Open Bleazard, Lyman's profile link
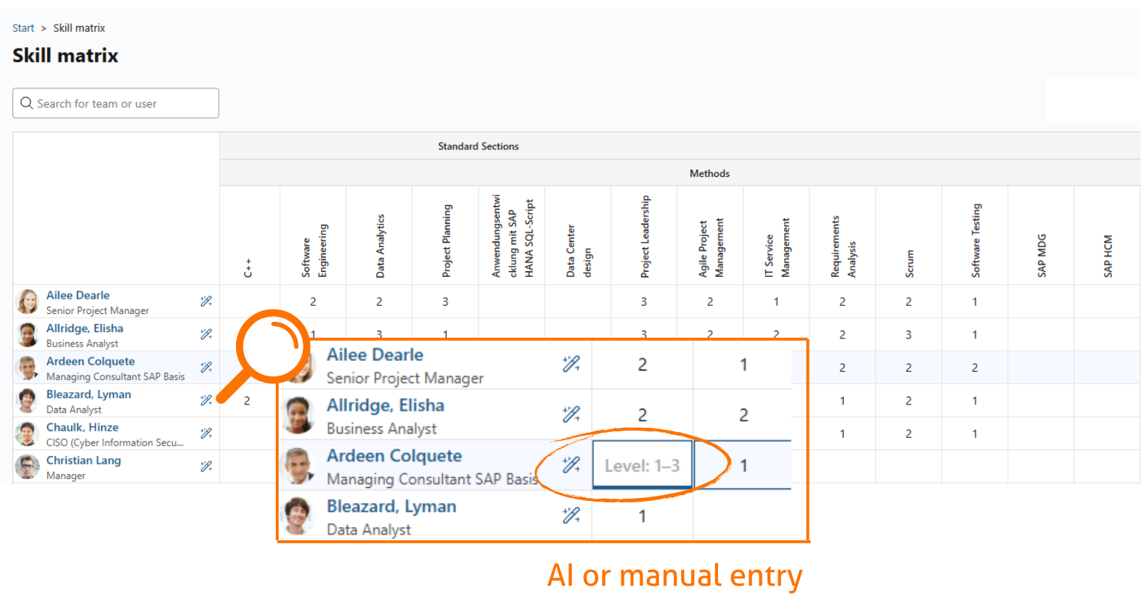 (x=89, y=394)
